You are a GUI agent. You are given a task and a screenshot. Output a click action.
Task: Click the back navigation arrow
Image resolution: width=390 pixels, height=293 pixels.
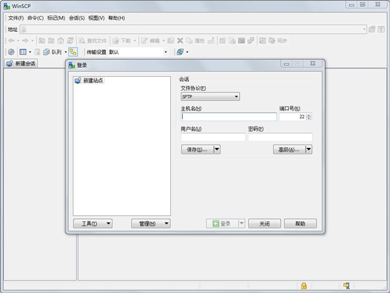pyautogui.click(x=11, y=40)
